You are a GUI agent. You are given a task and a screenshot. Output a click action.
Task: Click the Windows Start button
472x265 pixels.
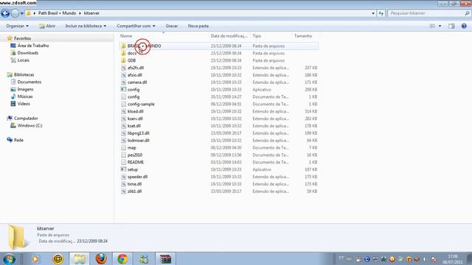(x=10, y=259)
